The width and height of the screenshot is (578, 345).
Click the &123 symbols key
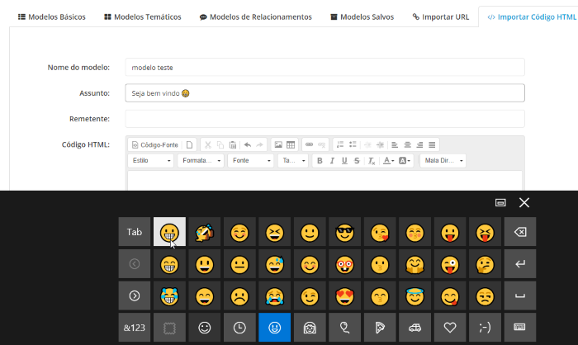tap(134, 328)
